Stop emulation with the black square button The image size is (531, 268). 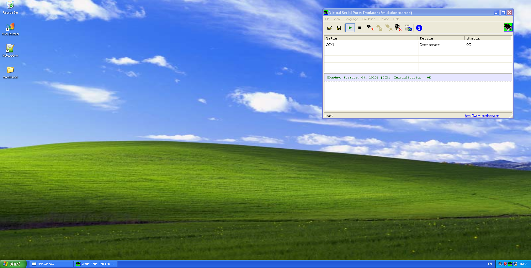[x=360, y=28]
